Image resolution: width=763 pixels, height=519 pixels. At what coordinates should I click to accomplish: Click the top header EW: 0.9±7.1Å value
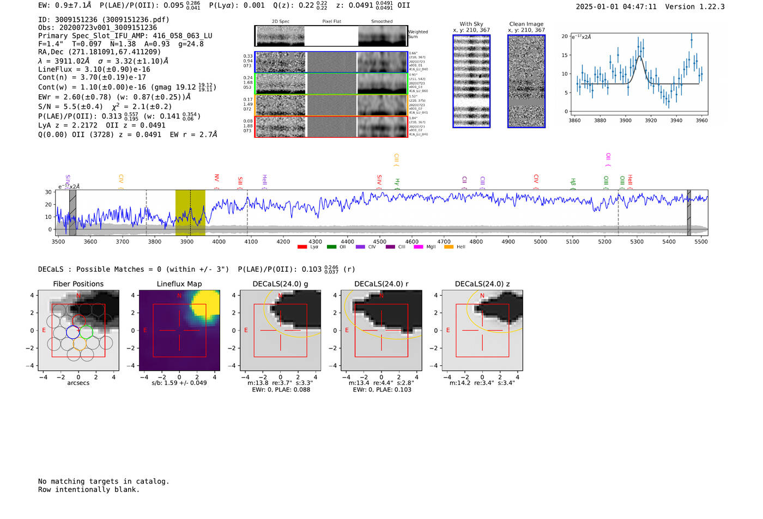point(65,5)
